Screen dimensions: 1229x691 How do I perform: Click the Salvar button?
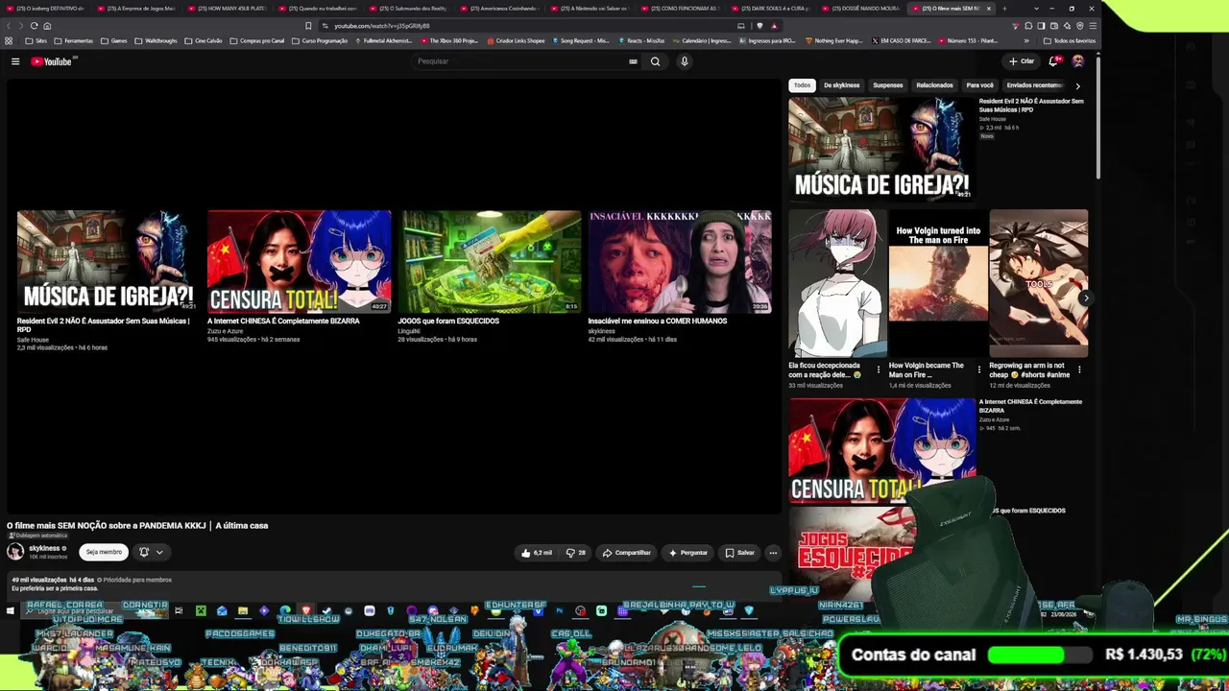tap(739, 553)
